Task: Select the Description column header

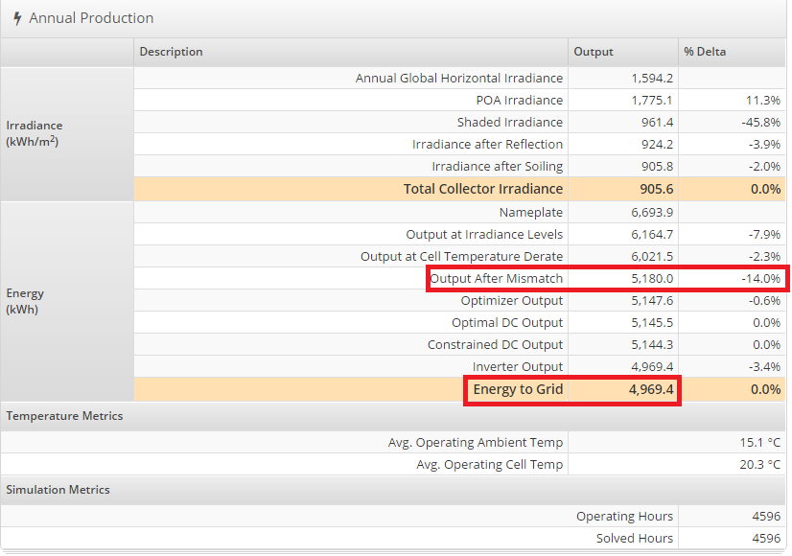Action: [x=172, y=52]
